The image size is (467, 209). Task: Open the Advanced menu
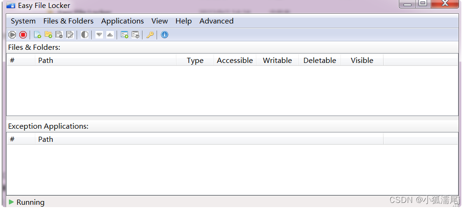click(x=216, y=21)
